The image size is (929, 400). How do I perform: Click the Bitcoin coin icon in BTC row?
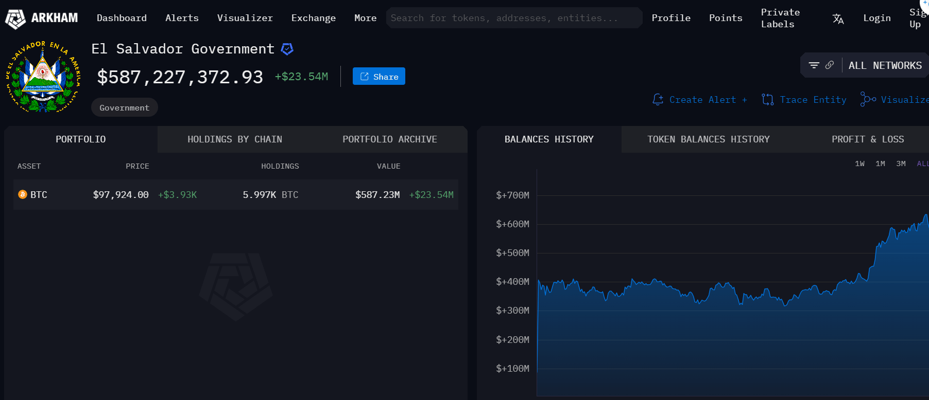[22, 194]
